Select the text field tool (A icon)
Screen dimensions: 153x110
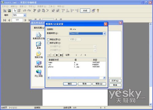(5, 11)
